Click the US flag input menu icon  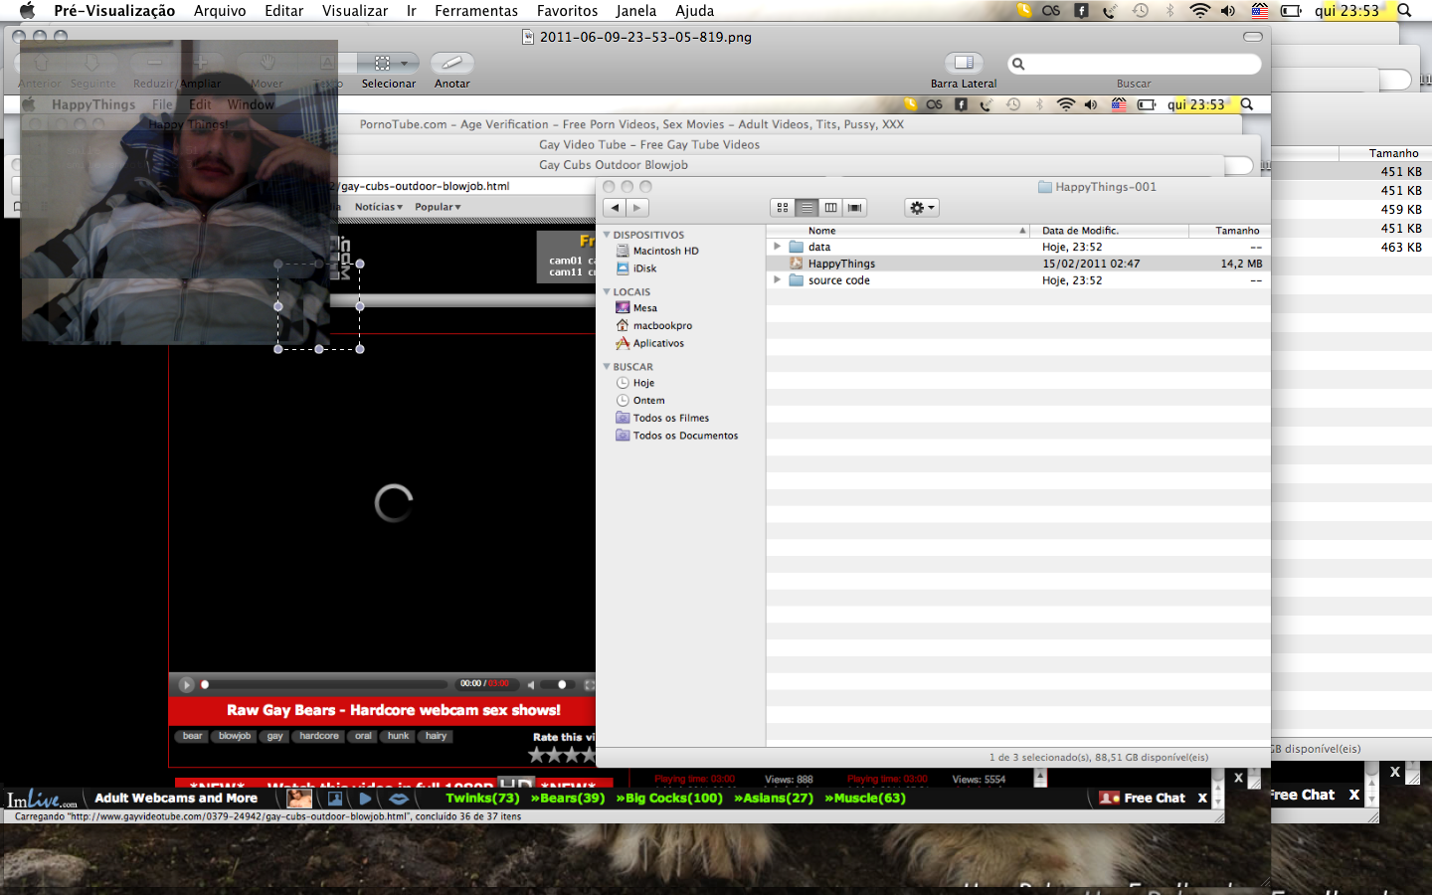point(1260,11)
